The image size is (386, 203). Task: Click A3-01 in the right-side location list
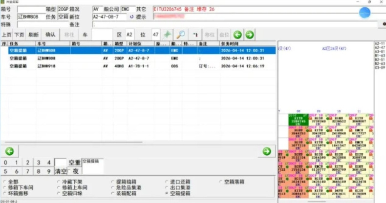380,52
